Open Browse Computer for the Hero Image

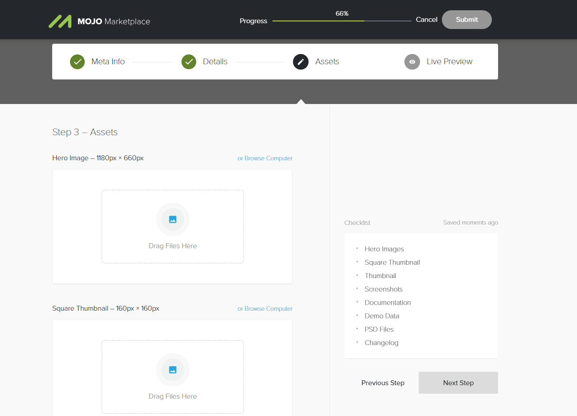(x=265, y=158)
